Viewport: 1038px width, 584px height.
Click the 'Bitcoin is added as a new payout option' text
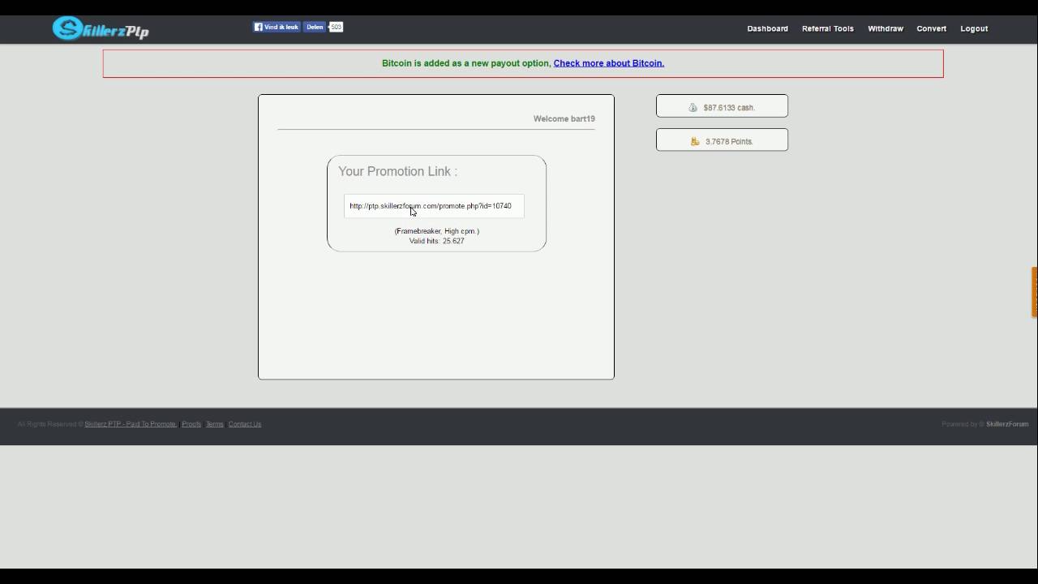(x=466, y=63)
